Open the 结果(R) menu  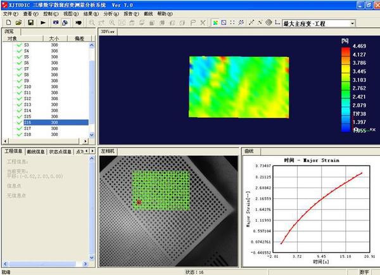pyautogui.click(x=91, y=14)
